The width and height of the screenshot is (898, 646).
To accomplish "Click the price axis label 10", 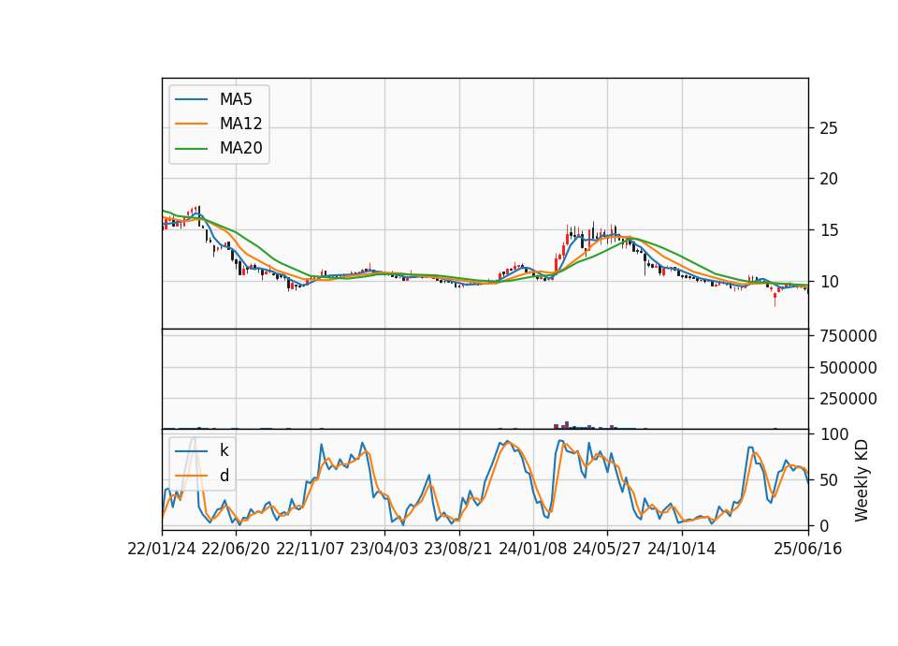I will [x=829, y=282].
